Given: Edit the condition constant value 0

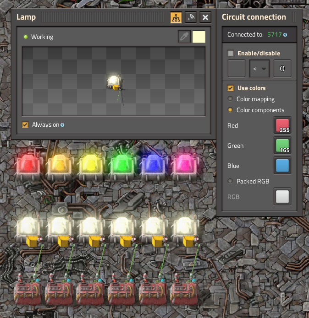Looking at the screenshot, I should pos(282,69).
